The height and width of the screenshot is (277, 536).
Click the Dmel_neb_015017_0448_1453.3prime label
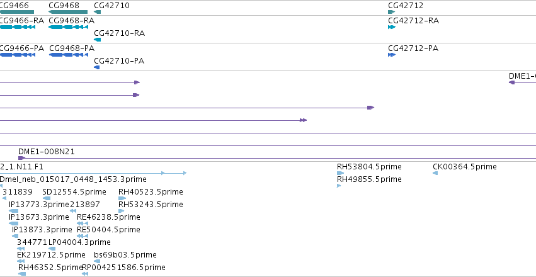(73, 179)
